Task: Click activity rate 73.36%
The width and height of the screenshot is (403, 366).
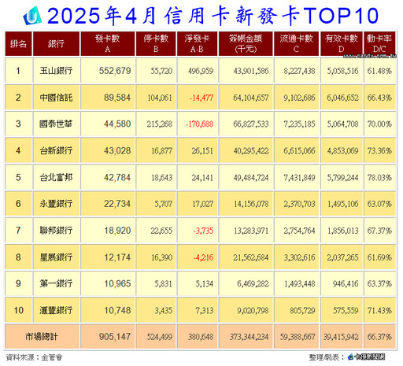Action: [379, 151]
